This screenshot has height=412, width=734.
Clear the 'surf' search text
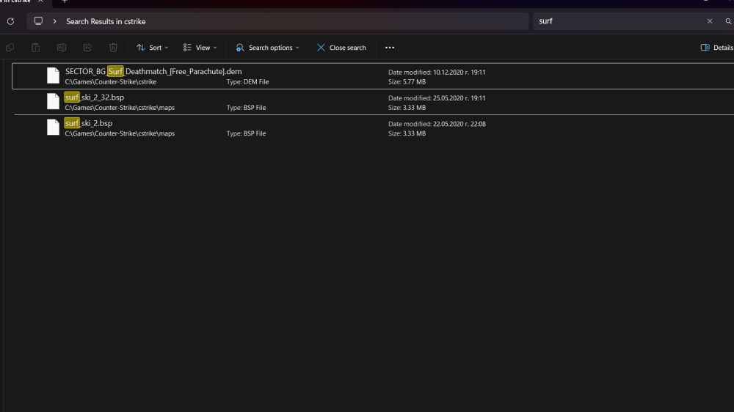pyautogui.click(x=710, y=21)
